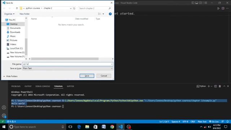Click the New folder button
Viewport: 231px width, 130px height.
[25, 14]
